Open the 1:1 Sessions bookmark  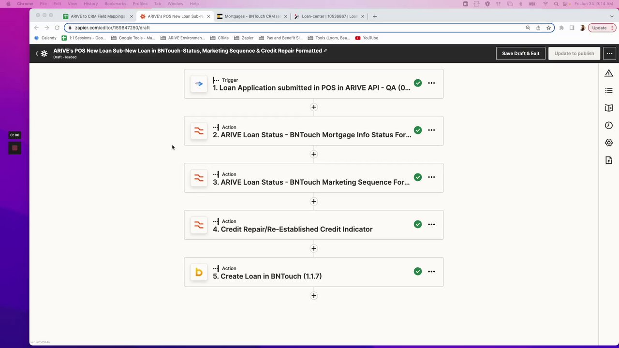tap(84, 38)
